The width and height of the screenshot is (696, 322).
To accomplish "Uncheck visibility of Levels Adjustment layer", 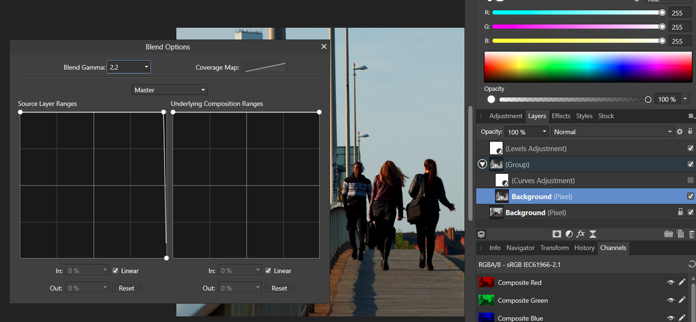I will coord(691,148).
